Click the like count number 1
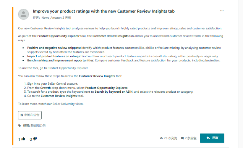243x148 pixels. pos(19,139)
